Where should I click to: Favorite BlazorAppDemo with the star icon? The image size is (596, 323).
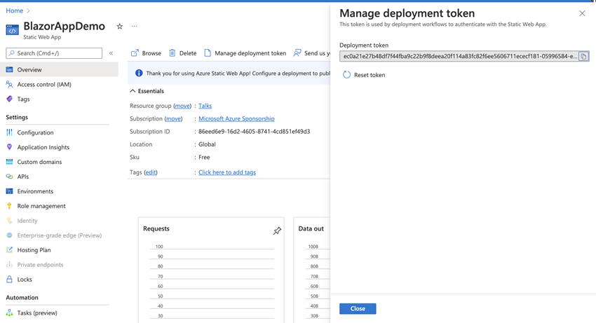pos(119,26)
